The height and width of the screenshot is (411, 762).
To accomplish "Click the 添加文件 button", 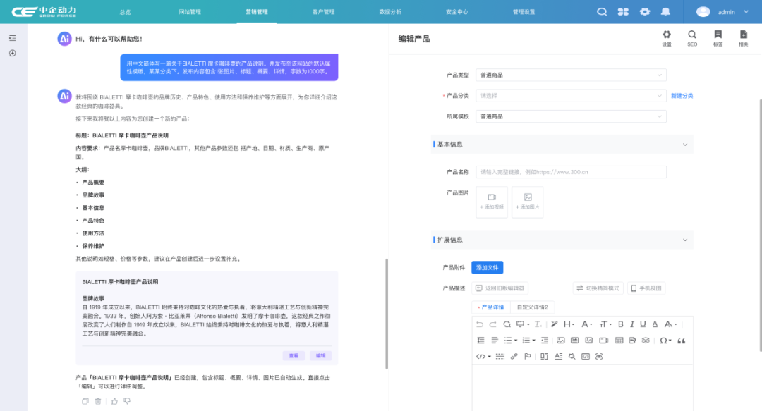I will [487, 267].
